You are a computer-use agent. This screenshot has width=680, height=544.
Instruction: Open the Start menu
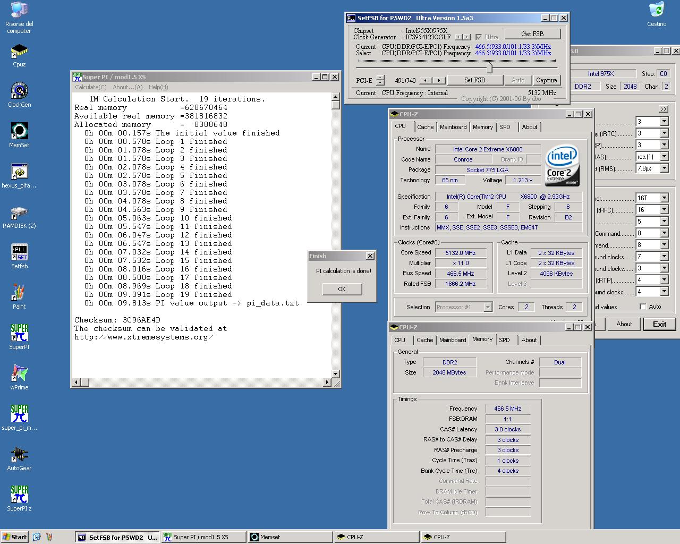pos(15,537)
